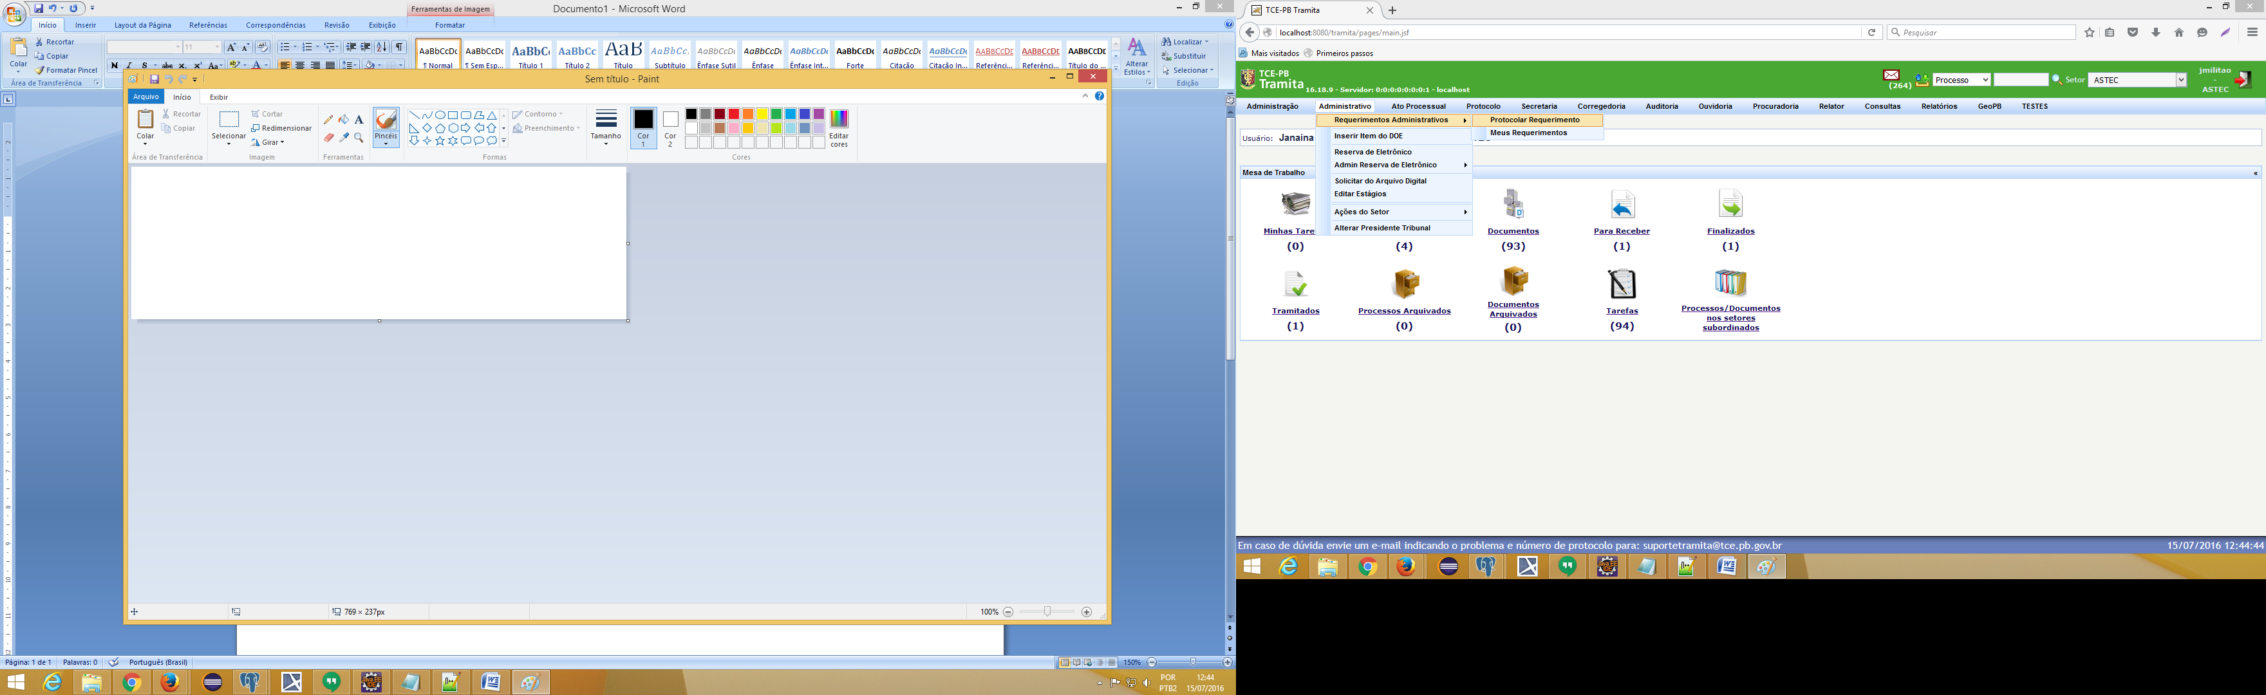Open the Protocolo menu in Tramita

point(1483,106)
